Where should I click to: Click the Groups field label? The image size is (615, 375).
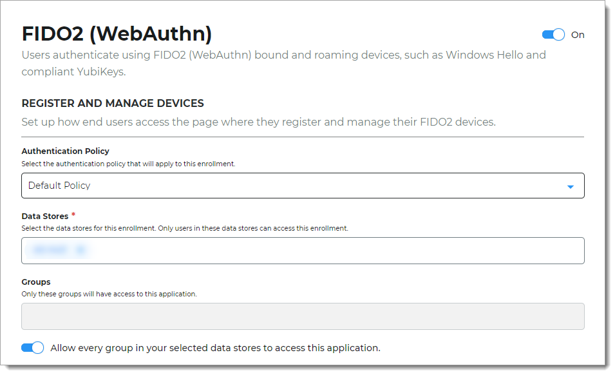(x=36, y=282)
